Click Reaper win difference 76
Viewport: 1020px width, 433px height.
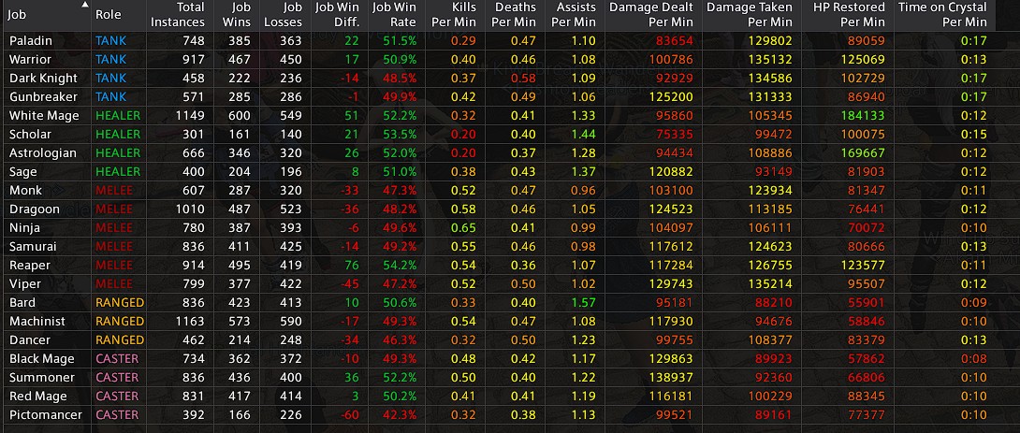(x=352, y=266)
